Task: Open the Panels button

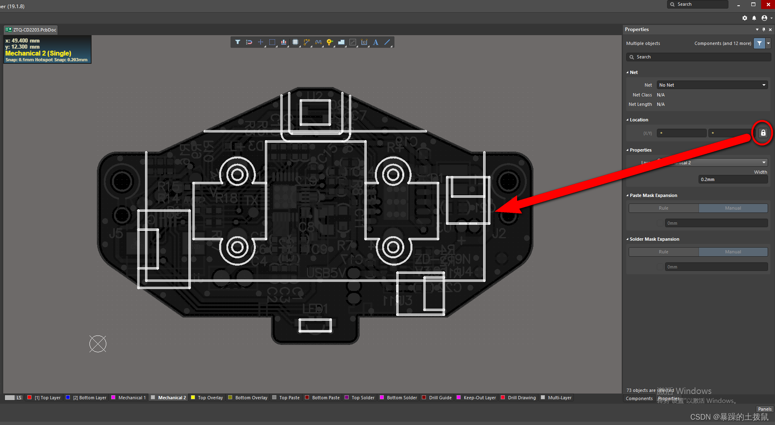Action: 764,409
